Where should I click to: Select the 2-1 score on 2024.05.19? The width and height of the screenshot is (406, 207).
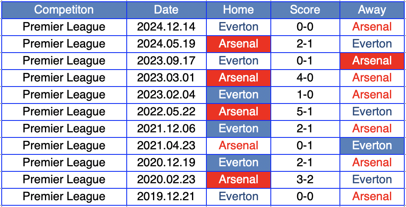(x=305, y=44)
